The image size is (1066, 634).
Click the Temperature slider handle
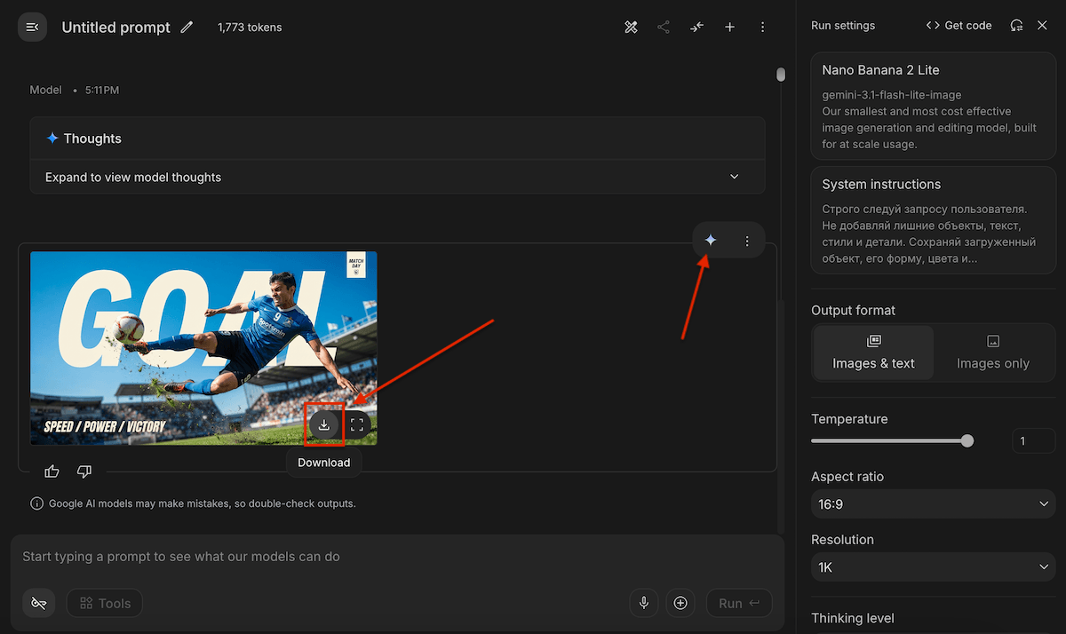tap(967, 441)
